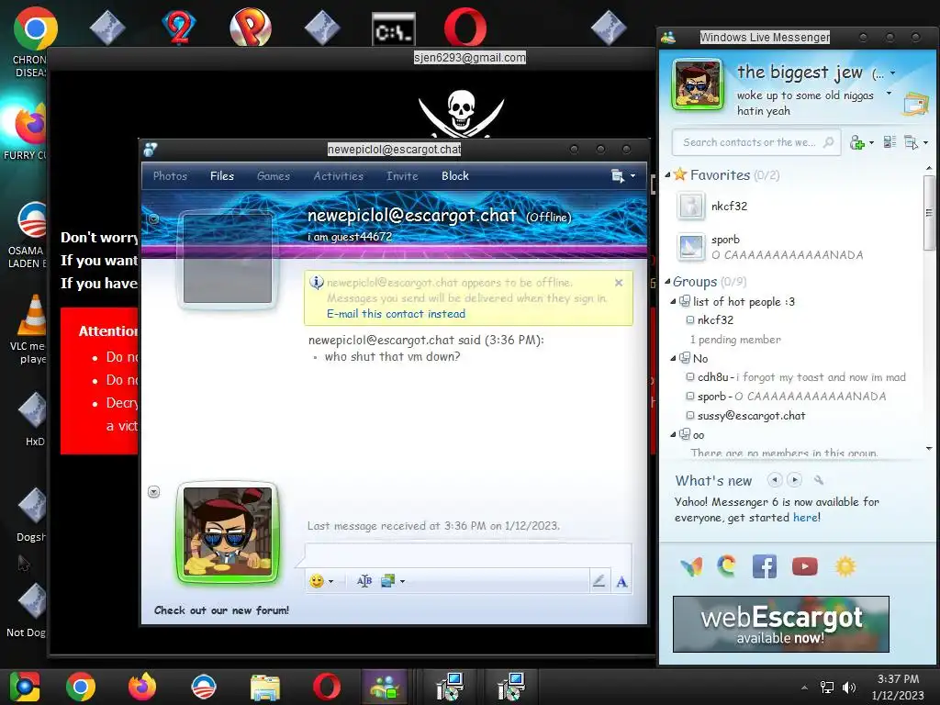Show hidden system tray icons

(x=804, y=688)
